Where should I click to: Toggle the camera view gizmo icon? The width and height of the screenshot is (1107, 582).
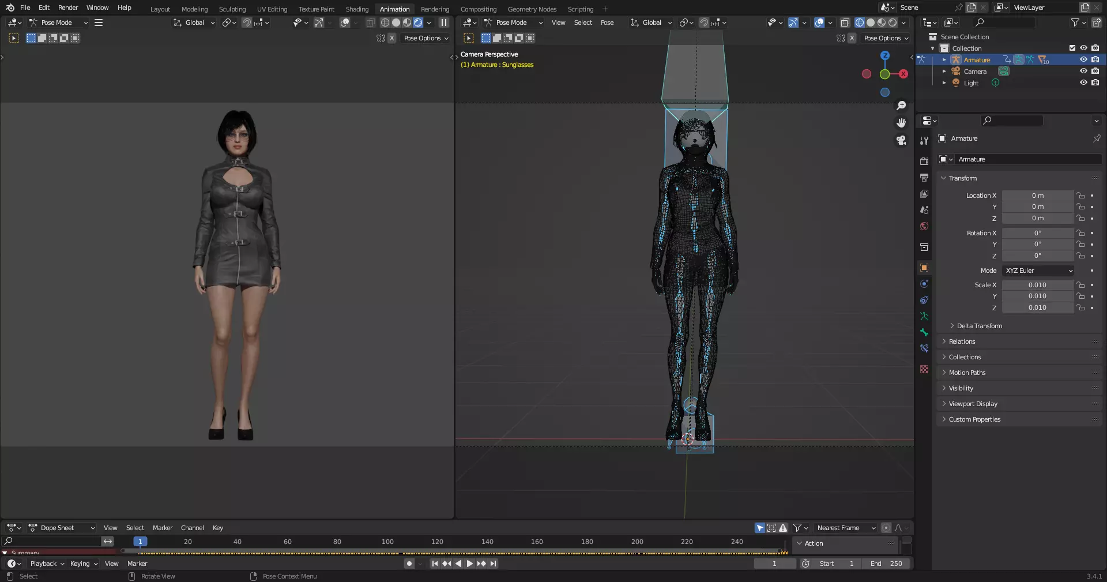(x=901, y=140)
